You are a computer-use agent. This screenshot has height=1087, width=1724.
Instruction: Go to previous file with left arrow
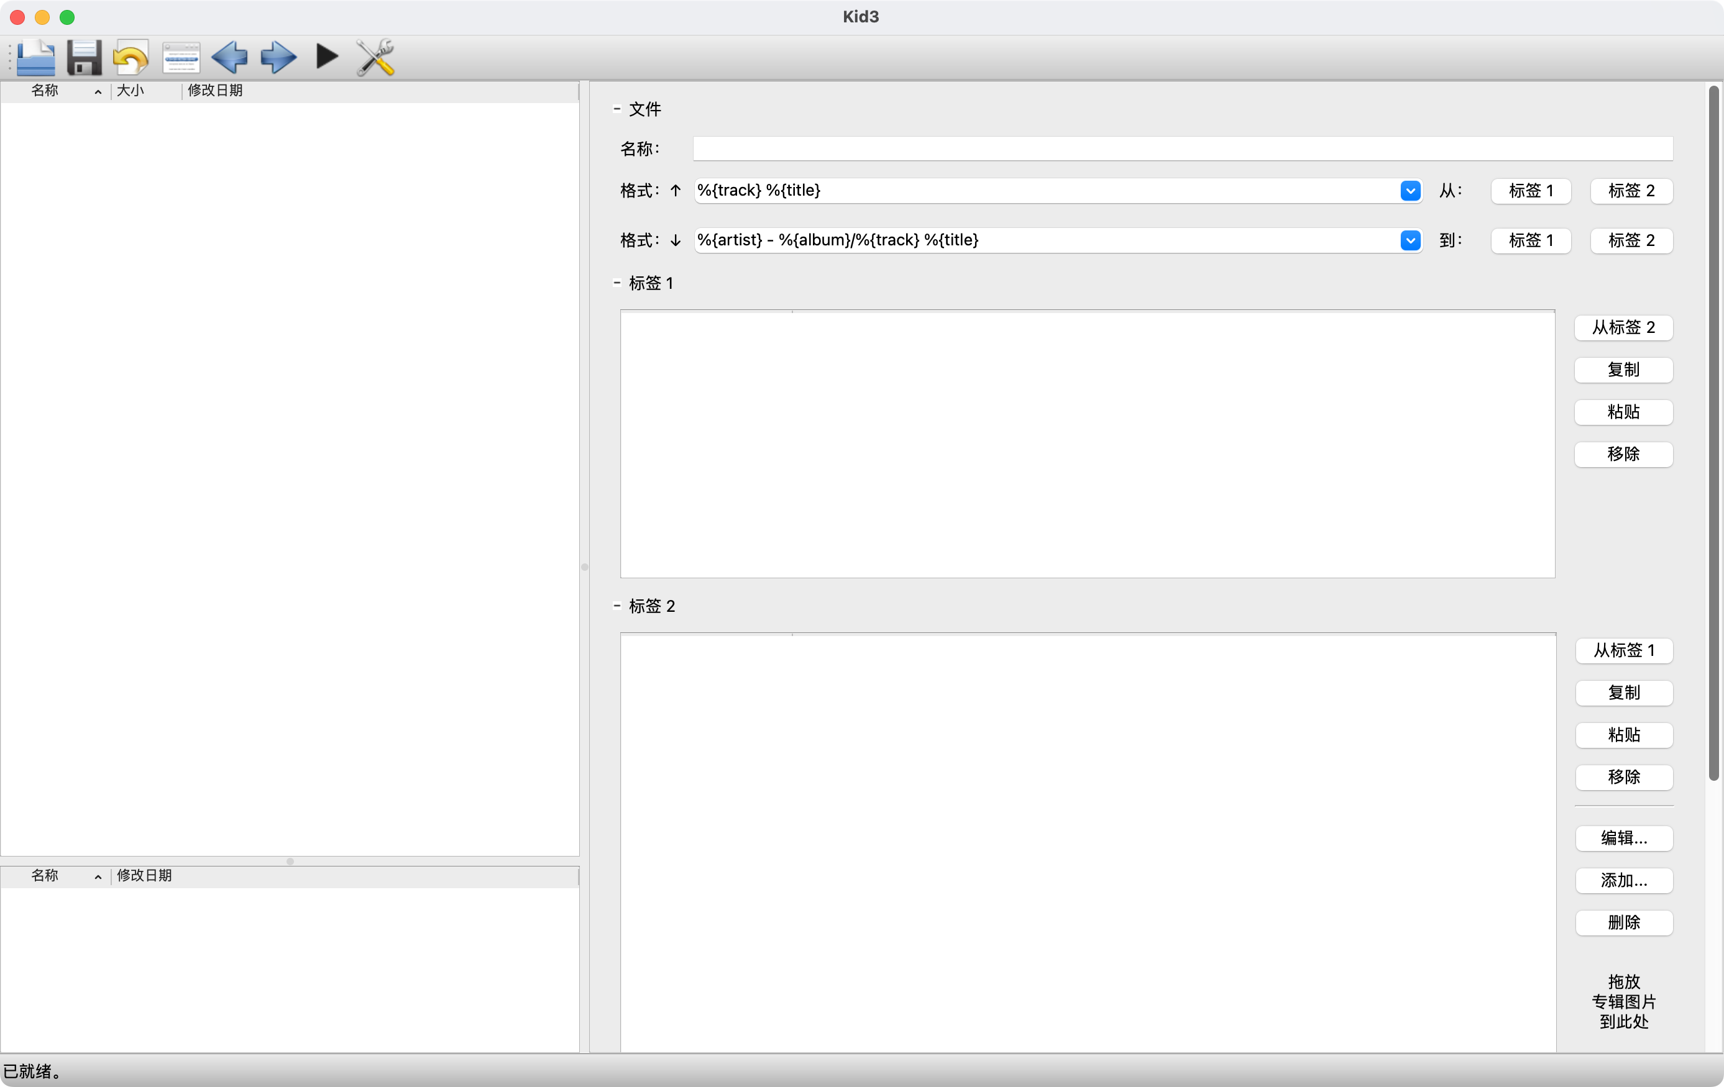click(x=229, y=57)
